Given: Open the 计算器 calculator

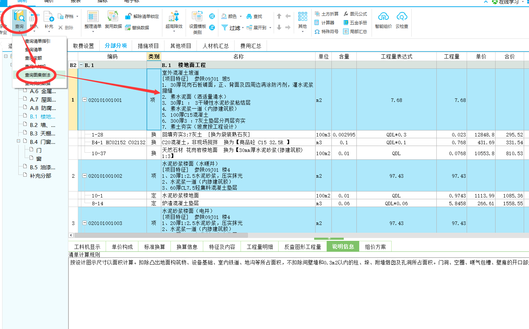Looking at the screenshot, I should (x=324, y=23).
